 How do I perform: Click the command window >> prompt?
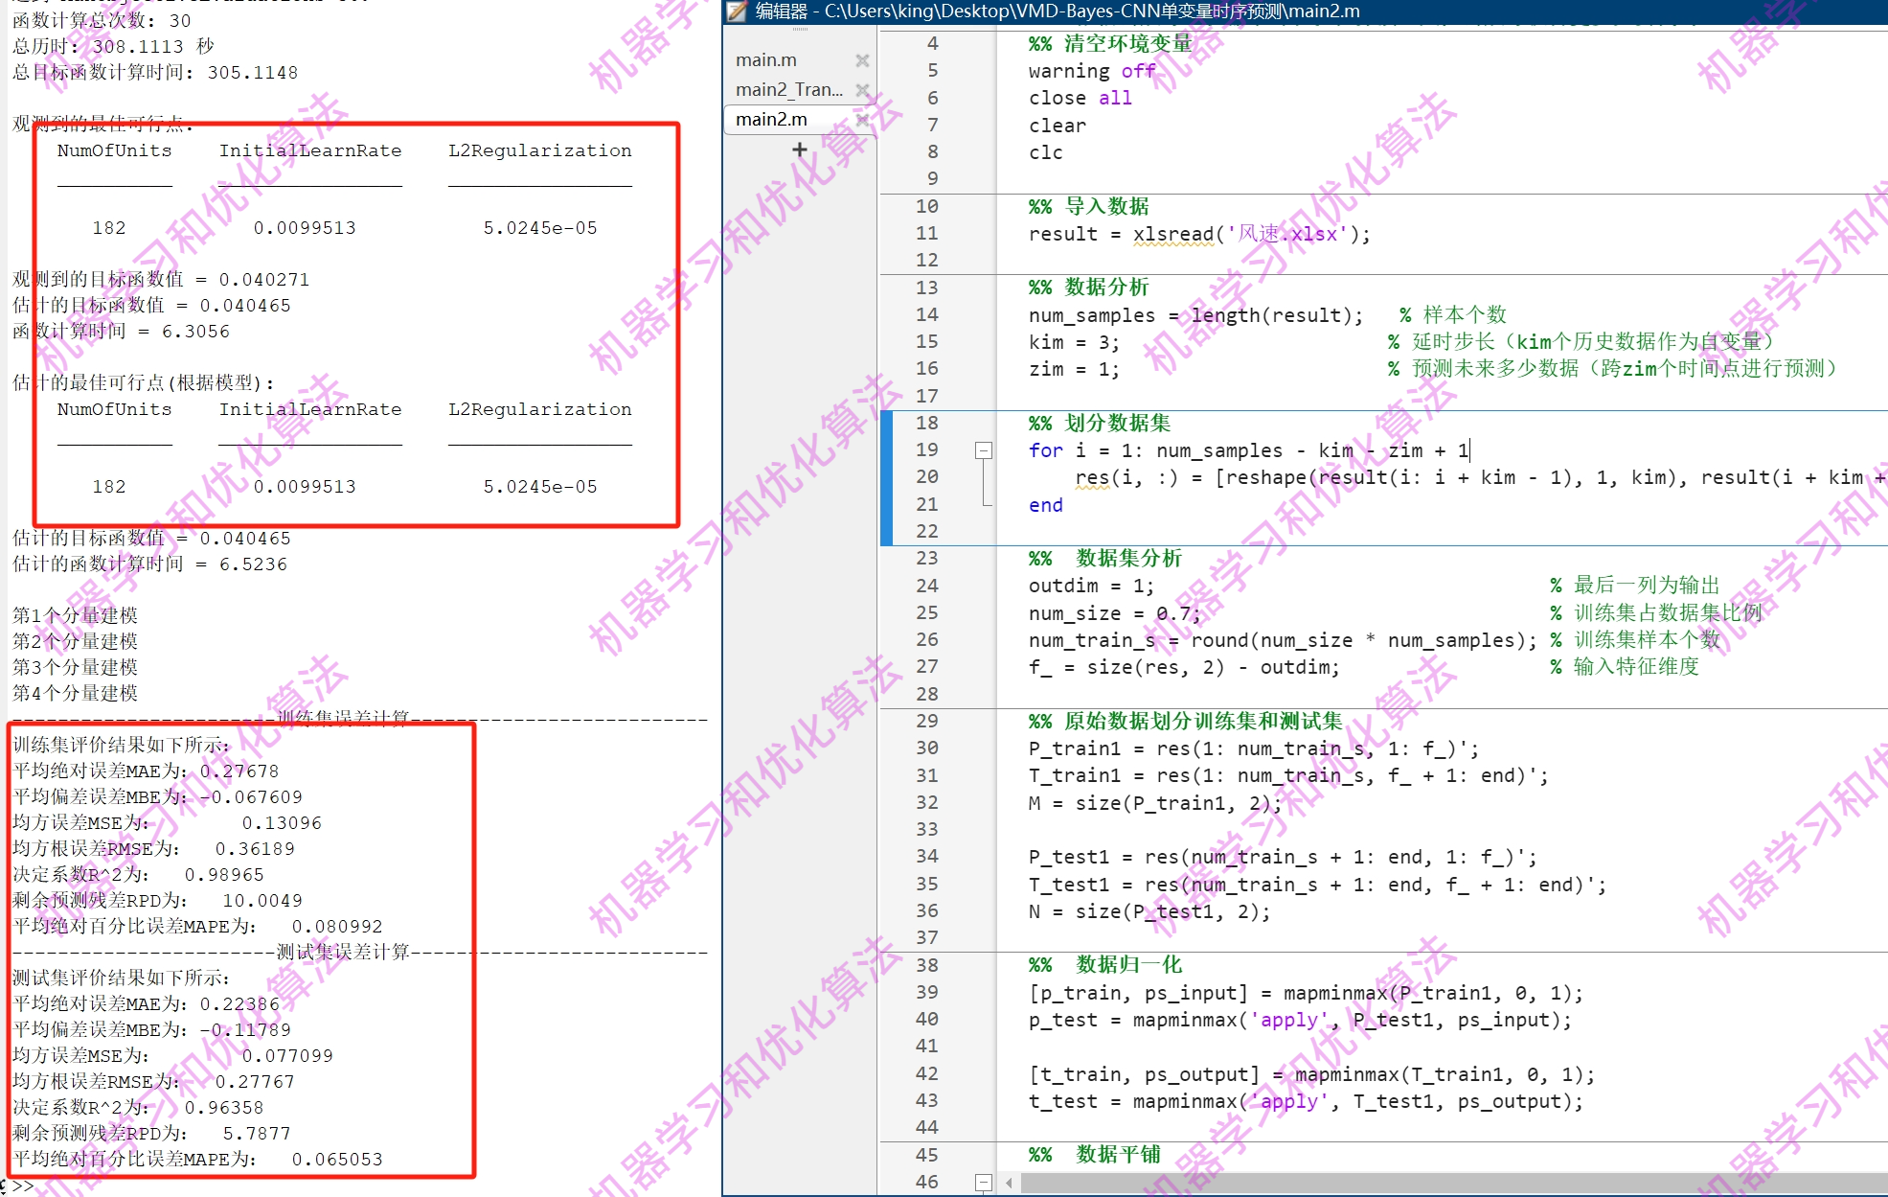[x=23, y=1186]
